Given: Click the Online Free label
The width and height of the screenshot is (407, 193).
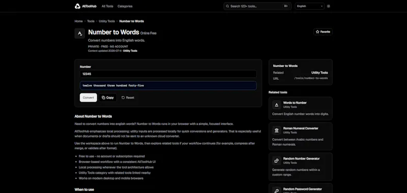Looking at the screenshot, I should pos(149,33).
